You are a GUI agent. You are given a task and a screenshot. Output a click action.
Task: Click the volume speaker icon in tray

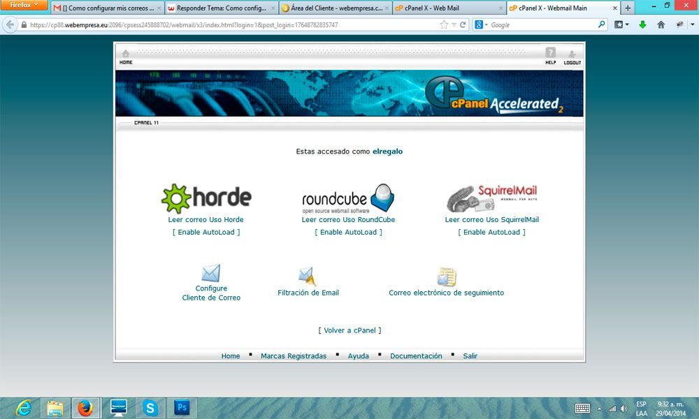[624, 409]
